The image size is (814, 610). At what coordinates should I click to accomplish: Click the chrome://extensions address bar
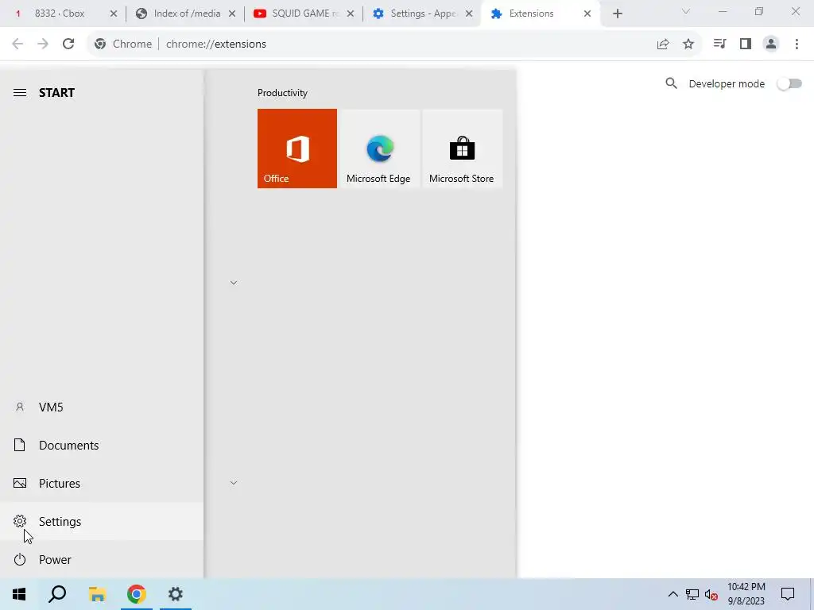pyautogui.click(x=394, y=44)
